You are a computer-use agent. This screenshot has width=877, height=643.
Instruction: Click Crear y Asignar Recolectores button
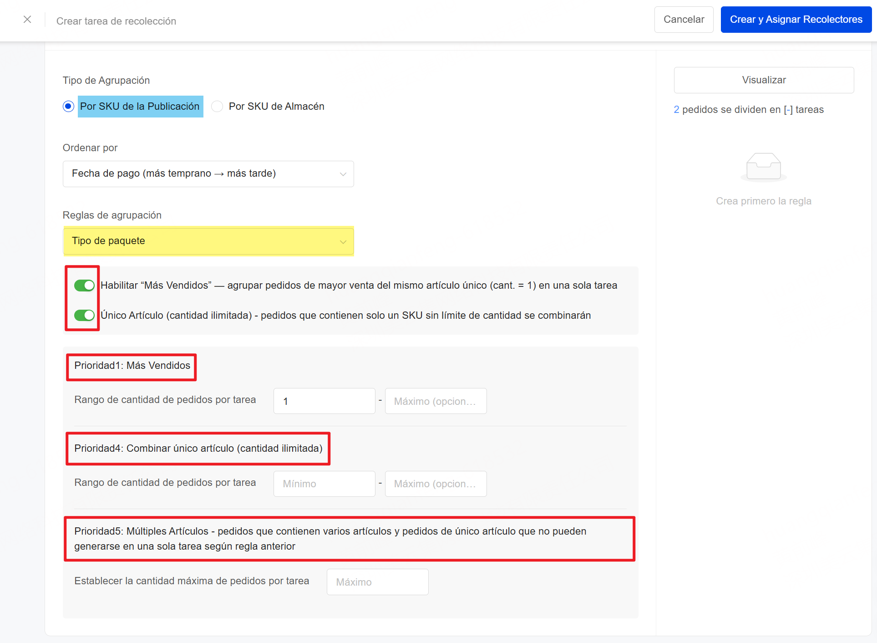pyautogui.click(x=796, y=20)
